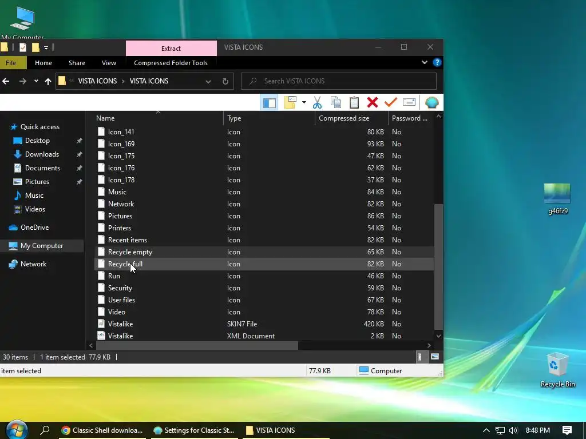Switch to large thumbnails view button
Screen dimensions: 586x439
point(435,357)
